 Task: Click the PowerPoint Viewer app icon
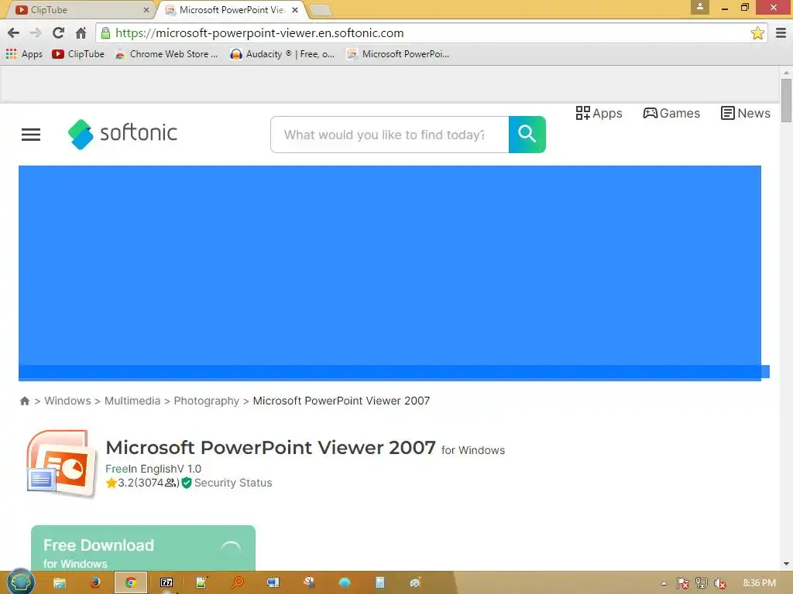point(60,464)
